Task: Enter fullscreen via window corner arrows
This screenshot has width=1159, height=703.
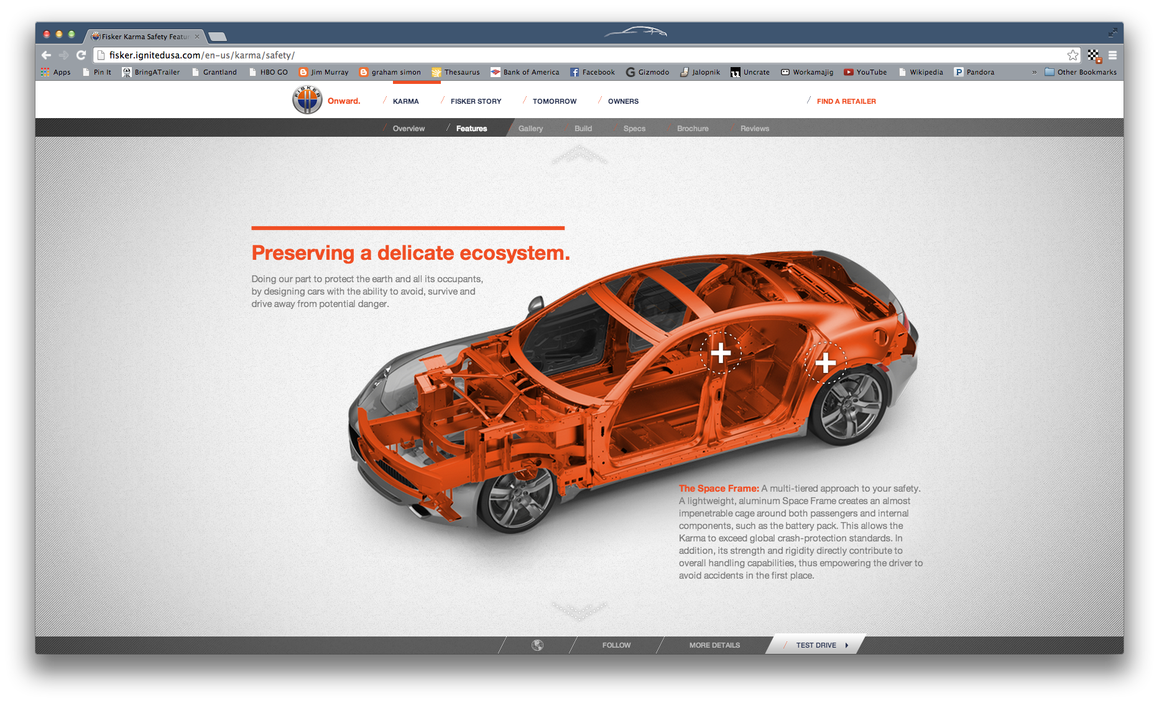Action: coord(1112,32)
